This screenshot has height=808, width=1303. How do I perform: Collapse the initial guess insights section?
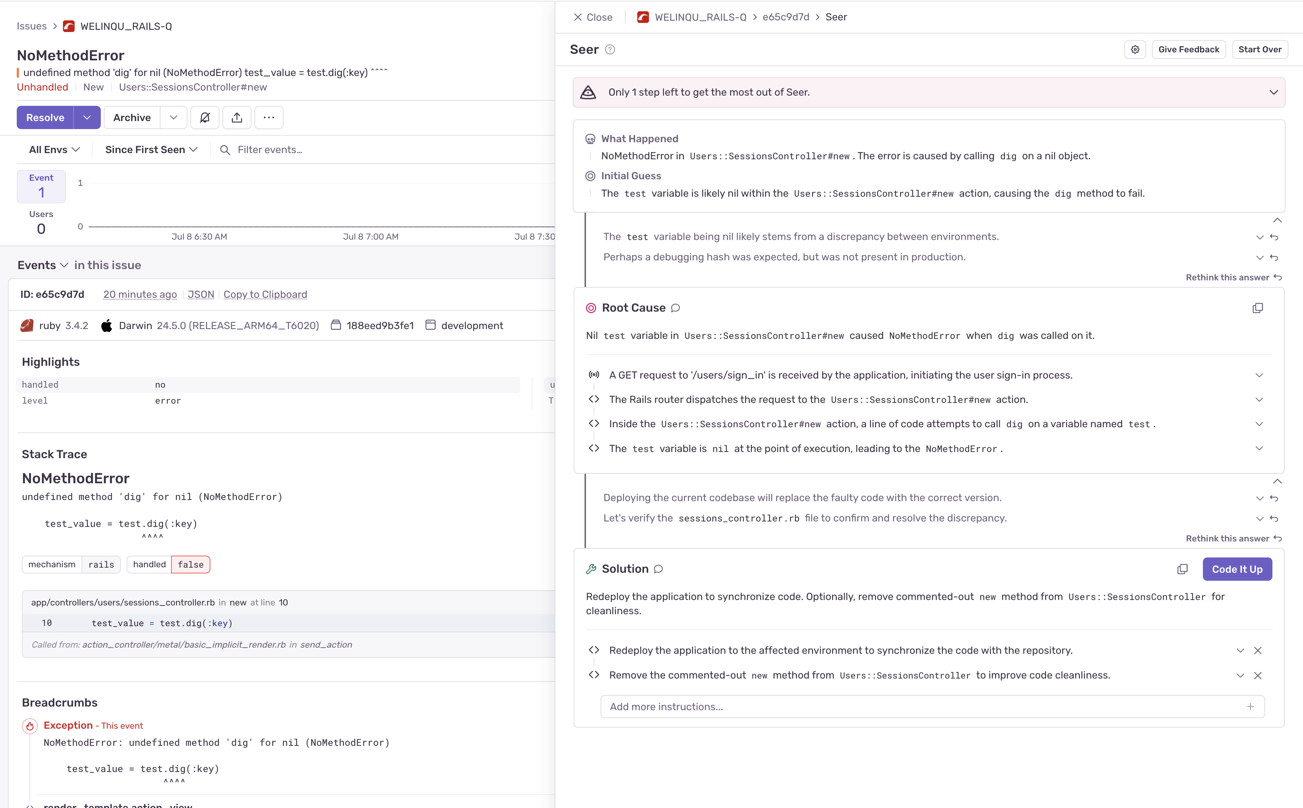[x=1277, y=220]
